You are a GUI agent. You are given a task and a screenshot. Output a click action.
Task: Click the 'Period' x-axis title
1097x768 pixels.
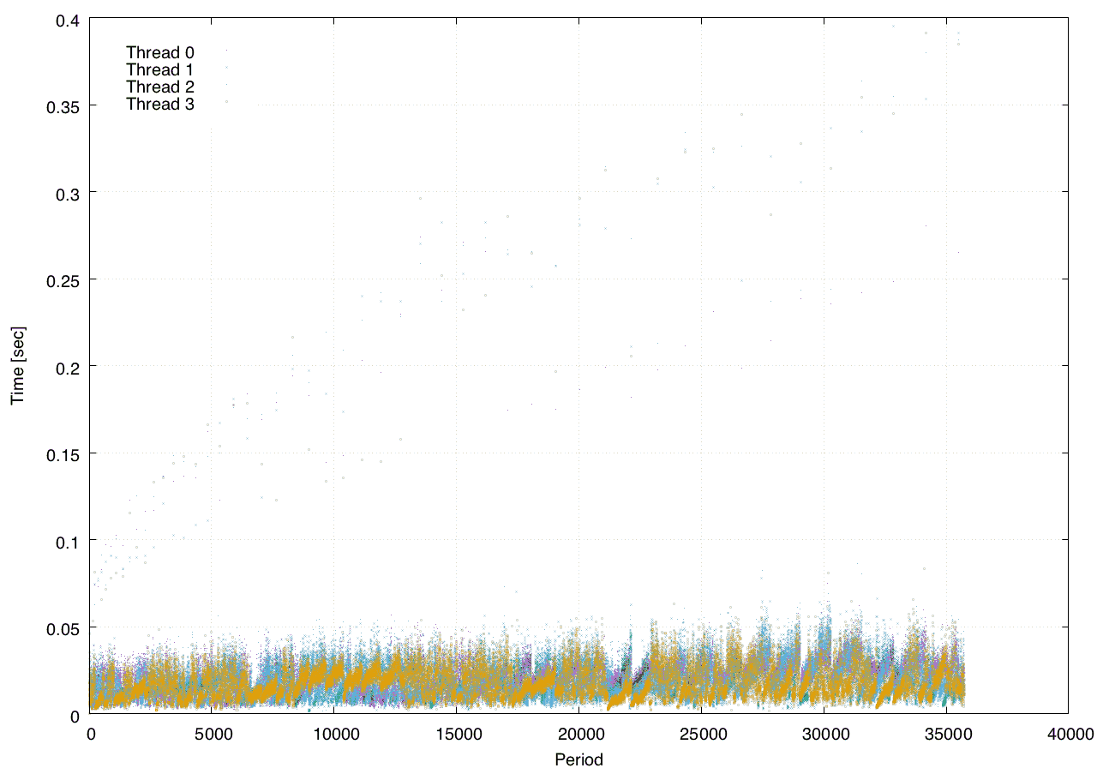[578, 759]
